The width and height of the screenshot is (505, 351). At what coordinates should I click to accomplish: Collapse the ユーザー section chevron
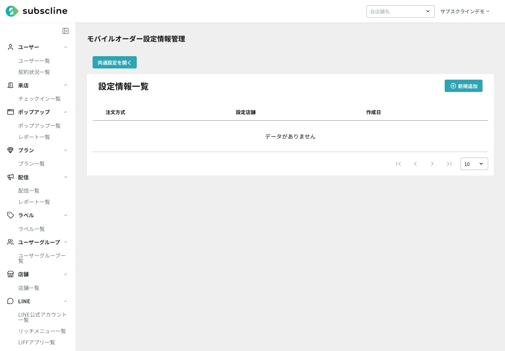(x=66, y=47)
